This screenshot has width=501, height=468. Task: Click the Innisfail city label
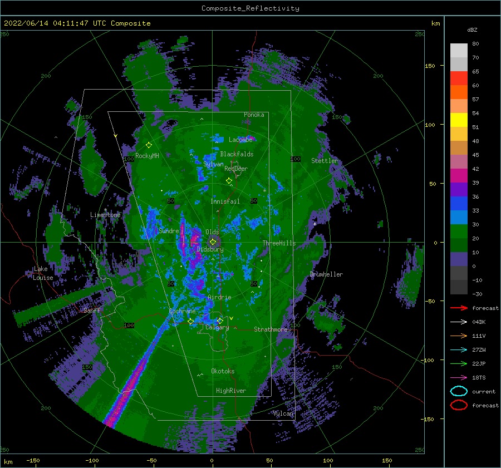pyautogui.click(x=225, y=201)
